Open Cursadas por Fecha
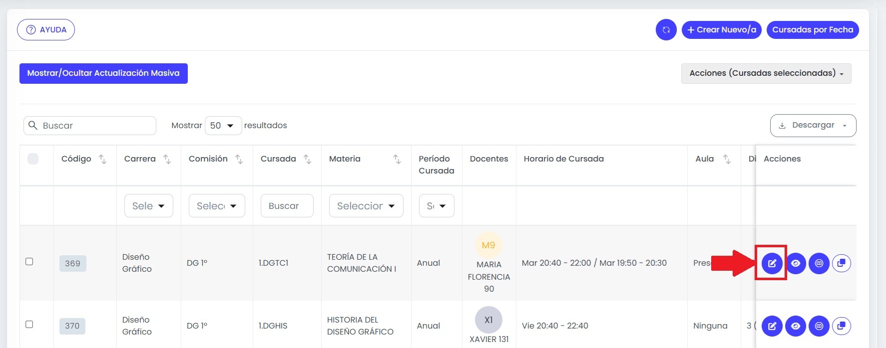This screenshot has width=886, height=348. pos(813,30)
